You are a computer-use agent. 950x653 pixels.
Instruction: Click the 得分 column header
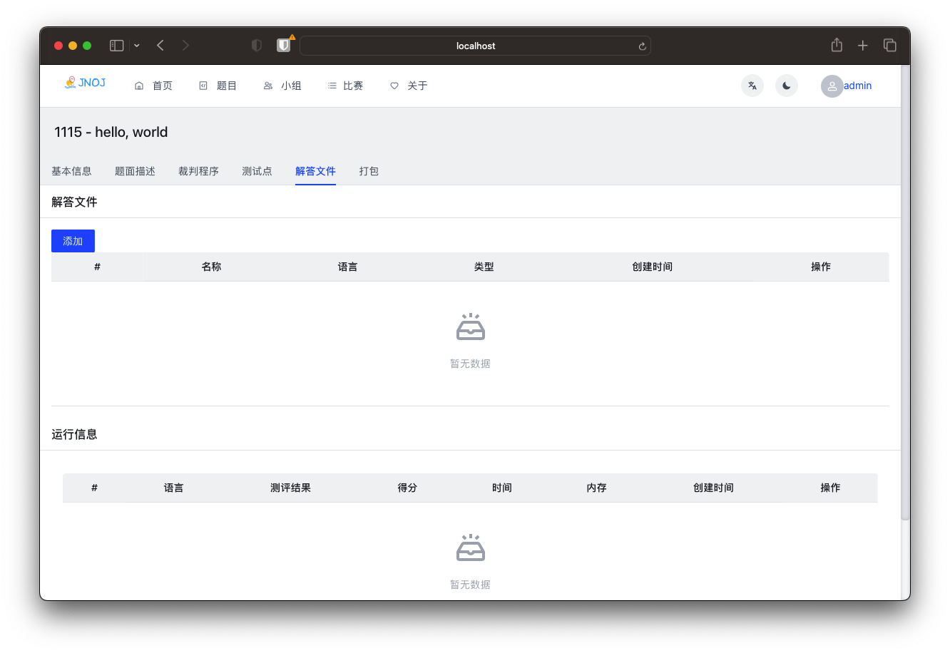click(x=407, y=488)
